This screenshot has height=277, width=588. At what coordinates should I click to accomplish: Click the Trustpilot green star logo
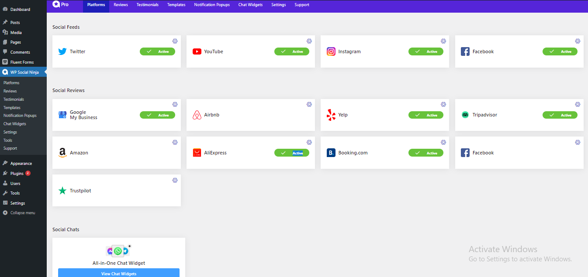point(62,191)
